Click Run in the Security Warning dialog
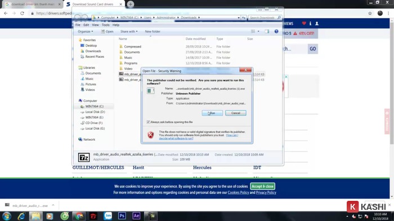Screen dimensions: 394x221 pos(212,113)
